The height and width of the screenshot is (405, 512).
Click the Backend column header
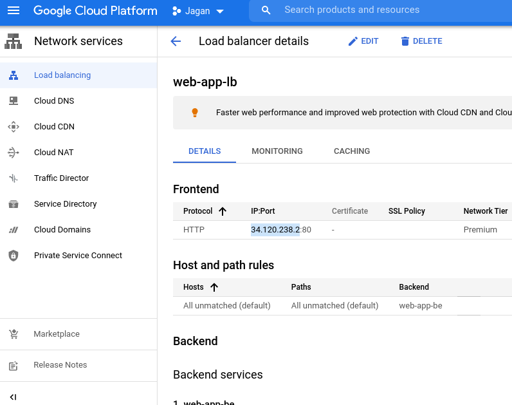(414, 287)
